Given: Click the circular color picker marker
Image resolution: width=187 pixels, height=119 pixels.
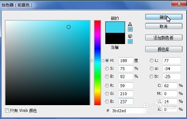Looking at the screenshot, I should [68, 27].
